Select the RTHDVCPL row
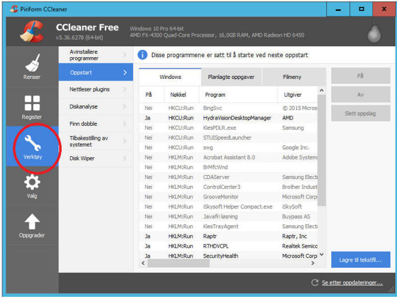397x298 pixels. (x=228, y=247)
